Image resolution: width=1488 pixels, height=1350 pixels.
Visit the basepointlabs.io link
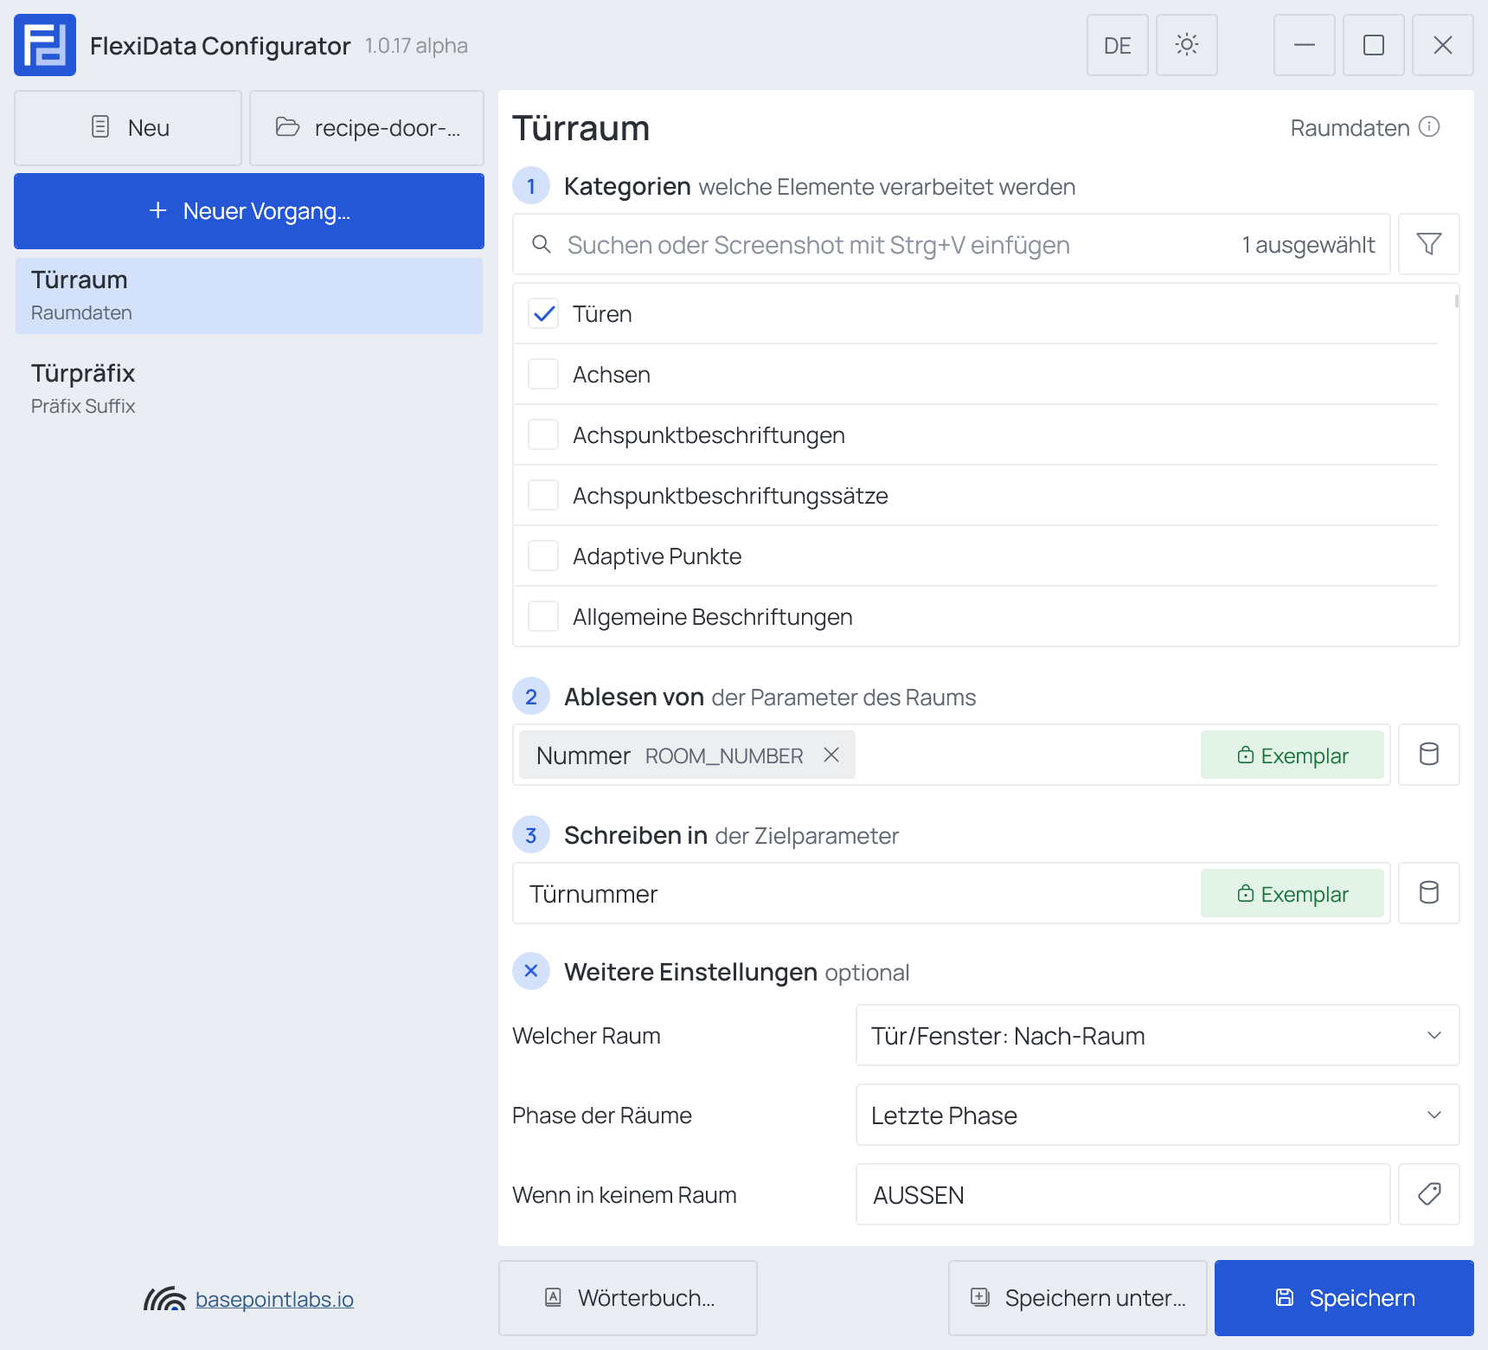(274, 1299)
